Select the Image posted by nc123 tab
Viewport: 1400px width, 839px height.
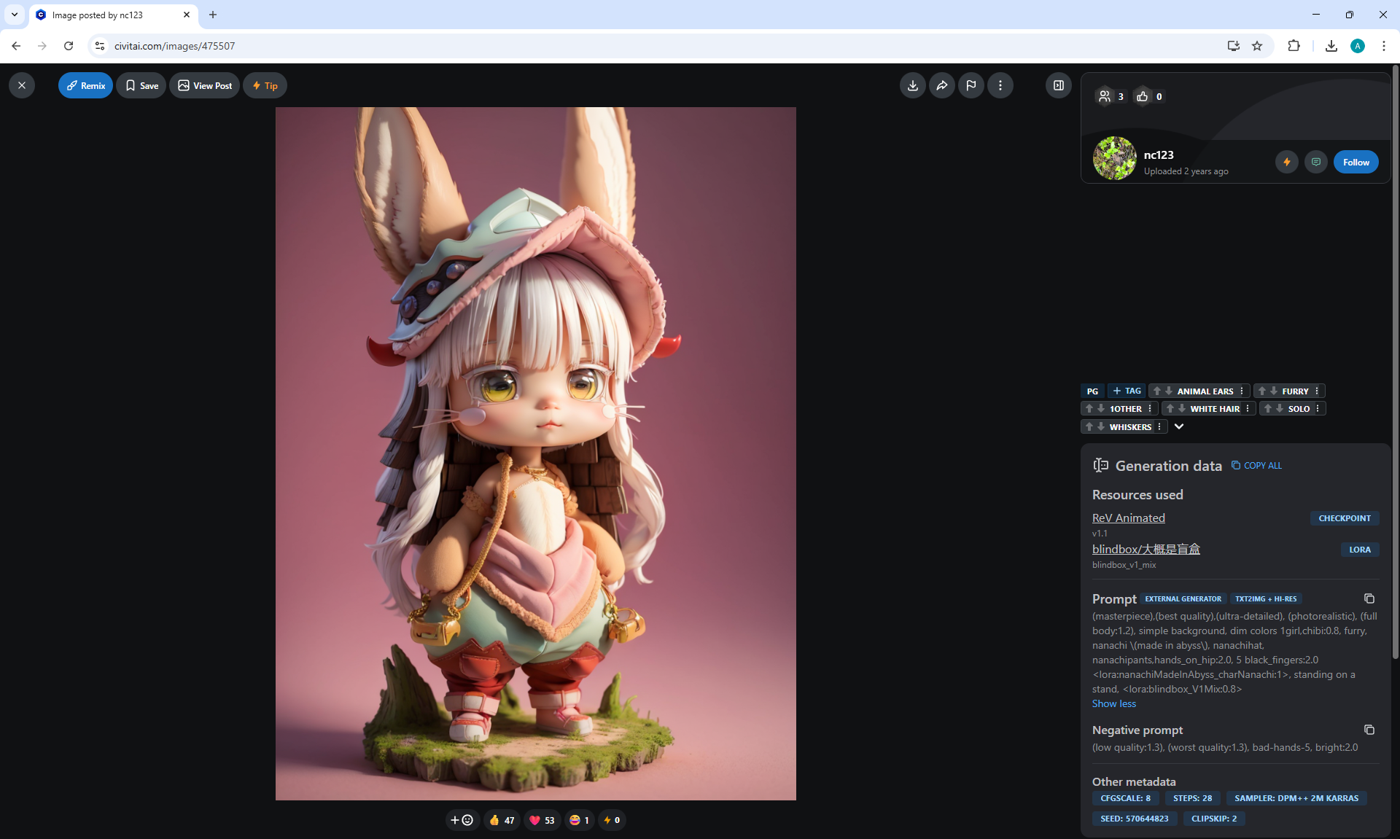[109, 15]
